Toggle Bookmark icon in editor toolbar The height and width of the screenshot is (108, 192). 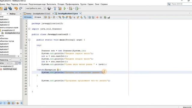tap(85, 17)
